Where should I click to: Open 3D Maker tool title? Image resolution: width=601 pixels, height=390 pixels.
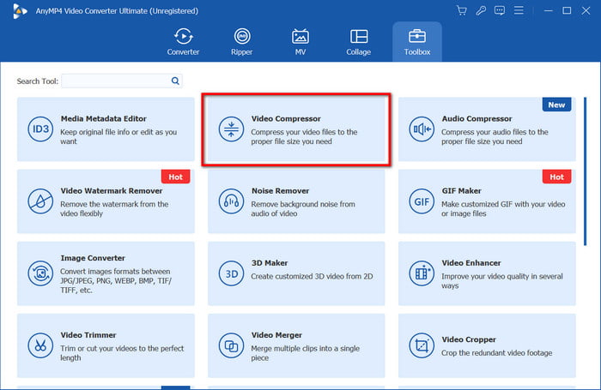tap(270, 263)
